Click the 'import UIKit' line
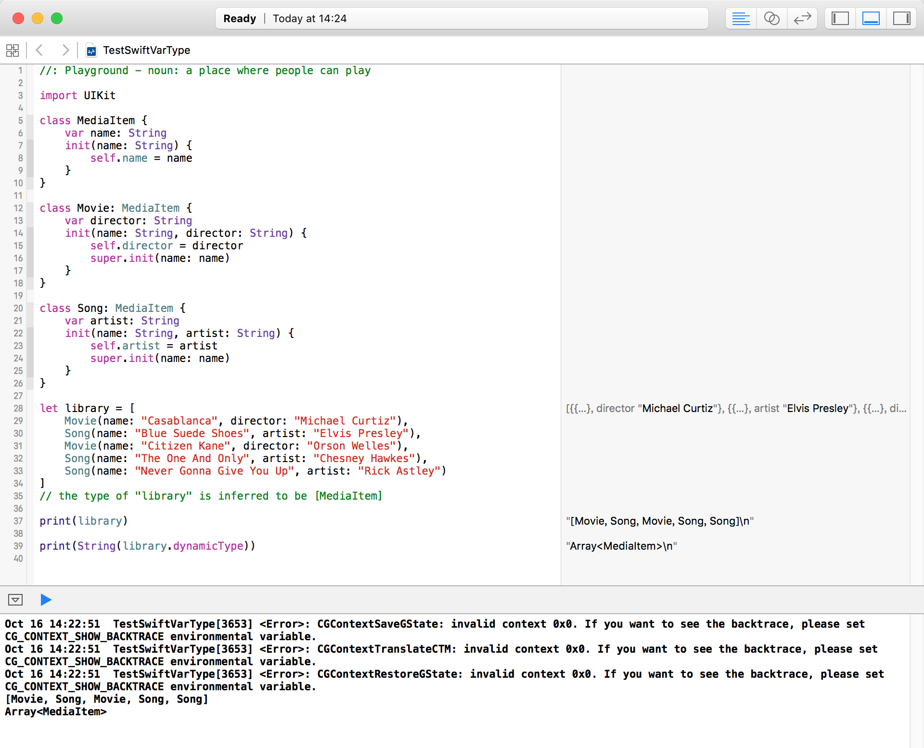924x748 pixels. [x=77, y=95]
